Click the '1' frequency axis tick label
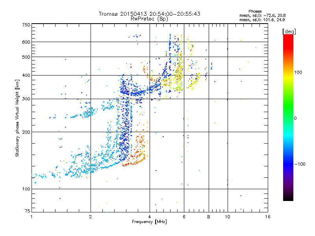 click(x=31, y=217)
